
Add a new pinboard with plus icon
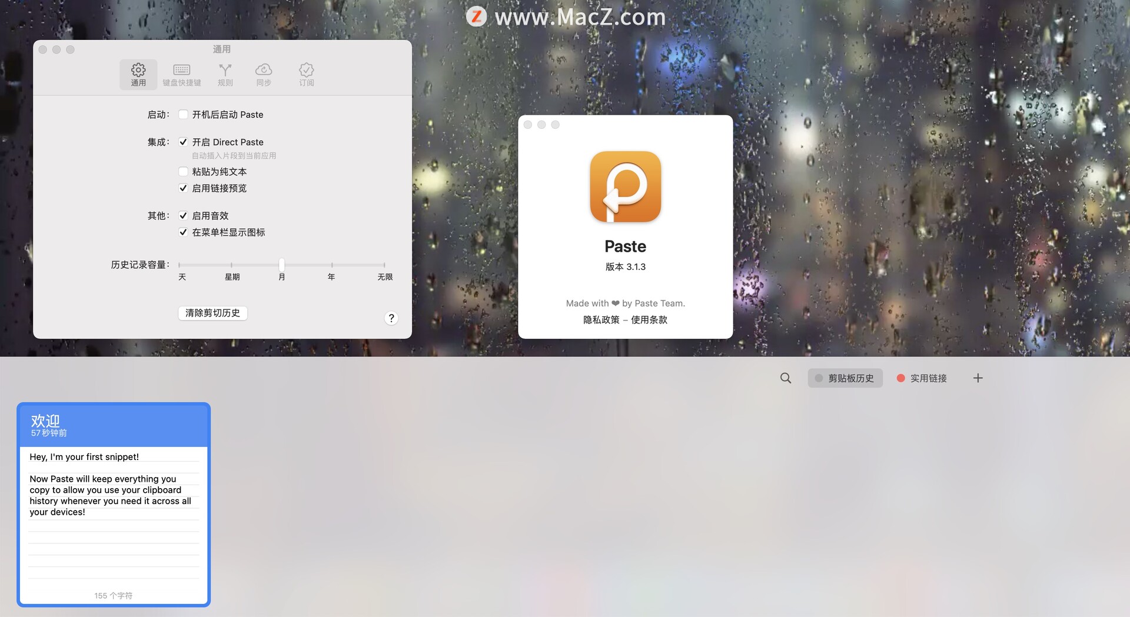tap(978, 378)
